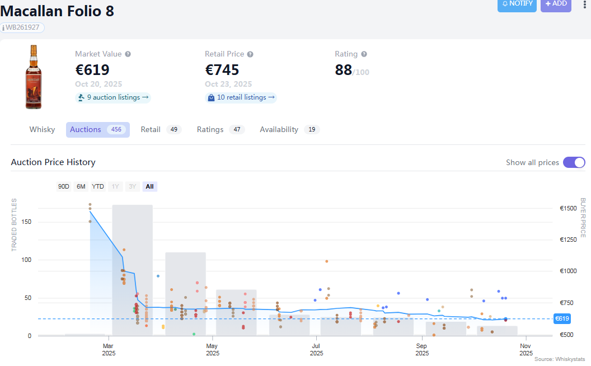Switch to the Retail tab
This screenshot has width=591, height=366.
[151, 129]
